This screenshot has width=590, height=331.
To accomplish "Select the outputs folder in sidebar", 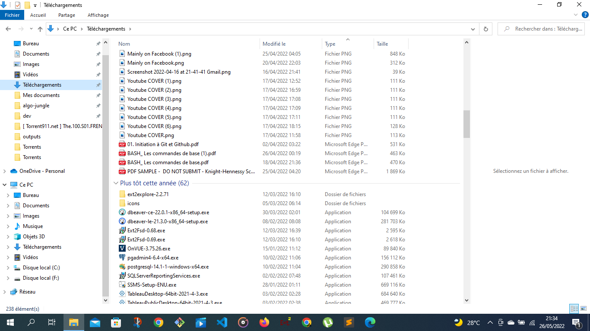I will point(32,137).
